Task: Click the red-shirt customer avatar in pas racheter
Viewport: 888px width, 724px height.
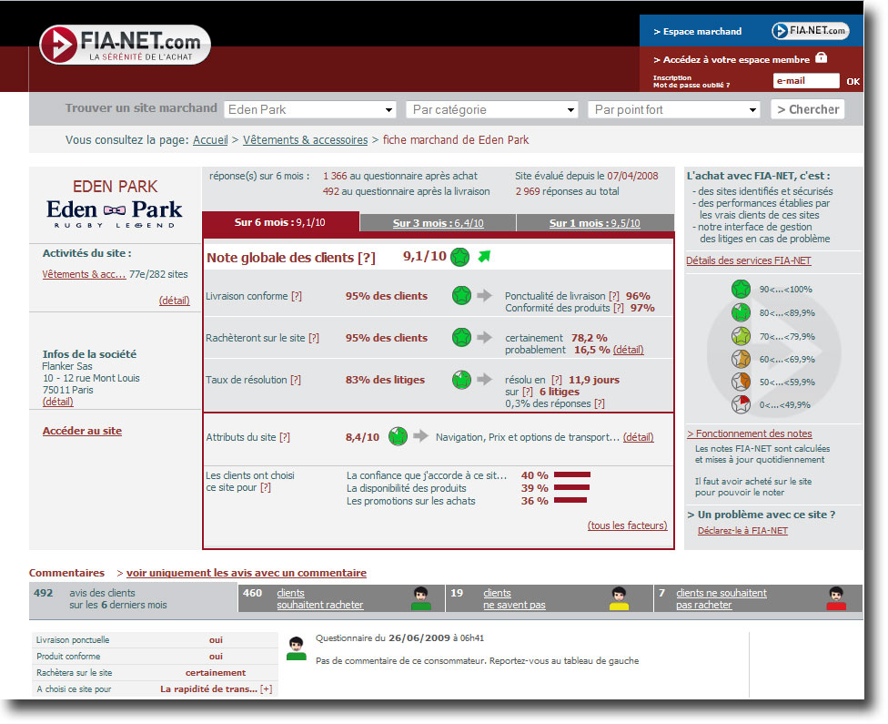Action: coord(836,598)
